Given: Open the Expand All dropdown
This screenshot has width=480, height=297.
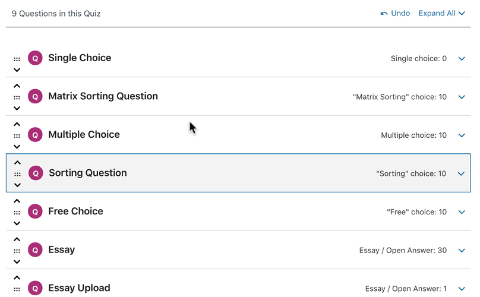Looking at the screenshot, I should click(x=441, y=13).
